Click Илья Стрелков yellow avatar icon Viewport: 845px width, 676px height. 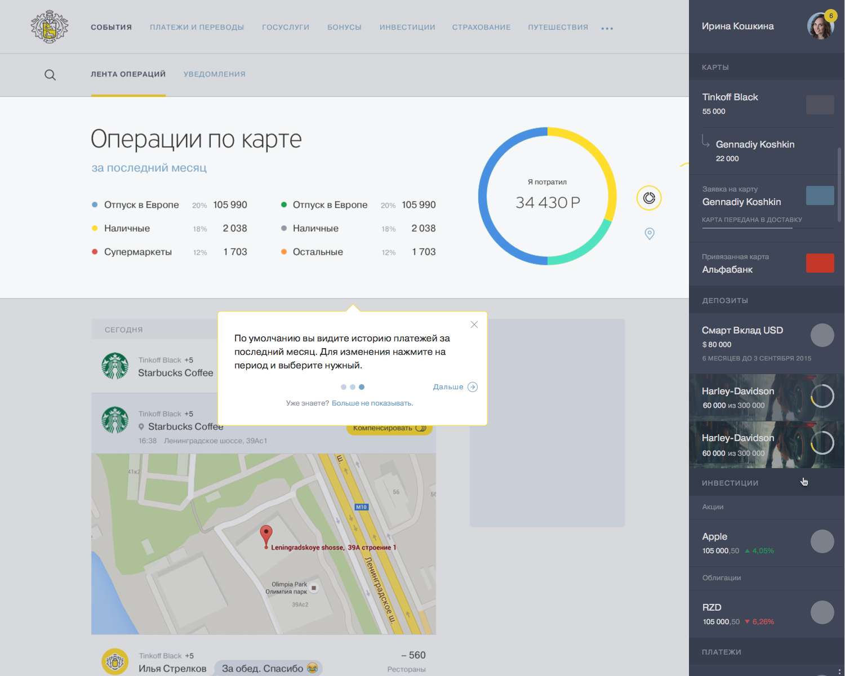pos(115,661)
